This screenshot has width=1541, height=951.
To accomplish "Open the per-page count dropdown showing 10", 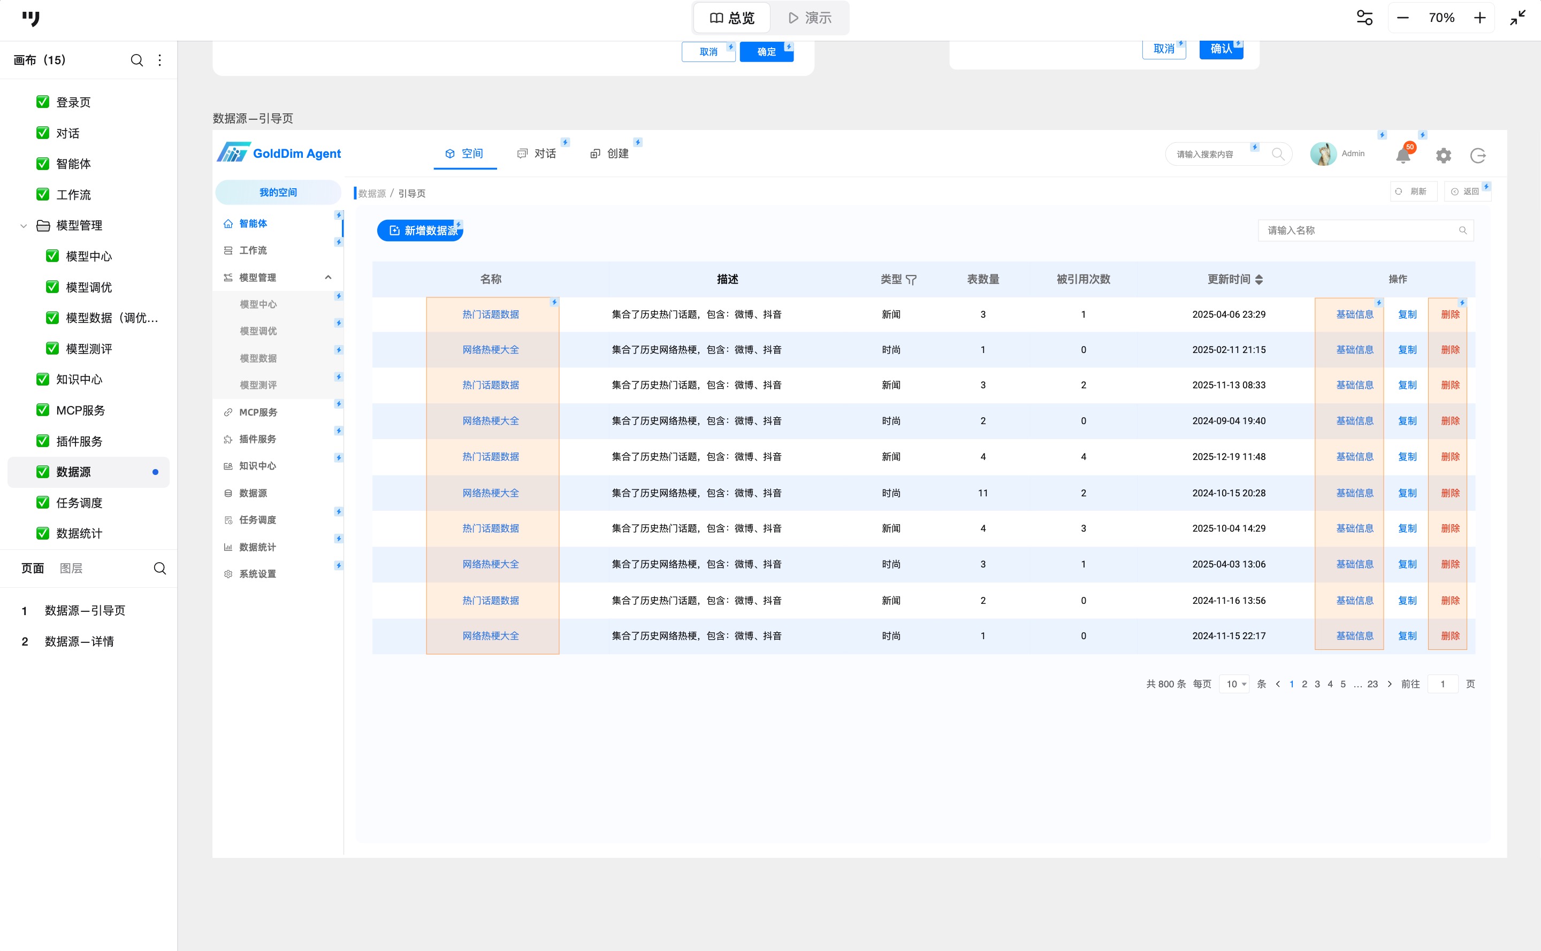I will pos(1235,684).
